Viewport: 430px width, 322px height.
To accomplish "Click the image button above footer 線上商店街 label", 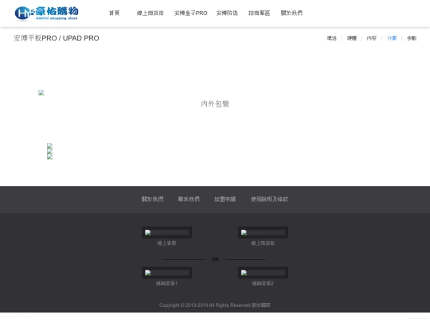I will [x=263, y=232].
